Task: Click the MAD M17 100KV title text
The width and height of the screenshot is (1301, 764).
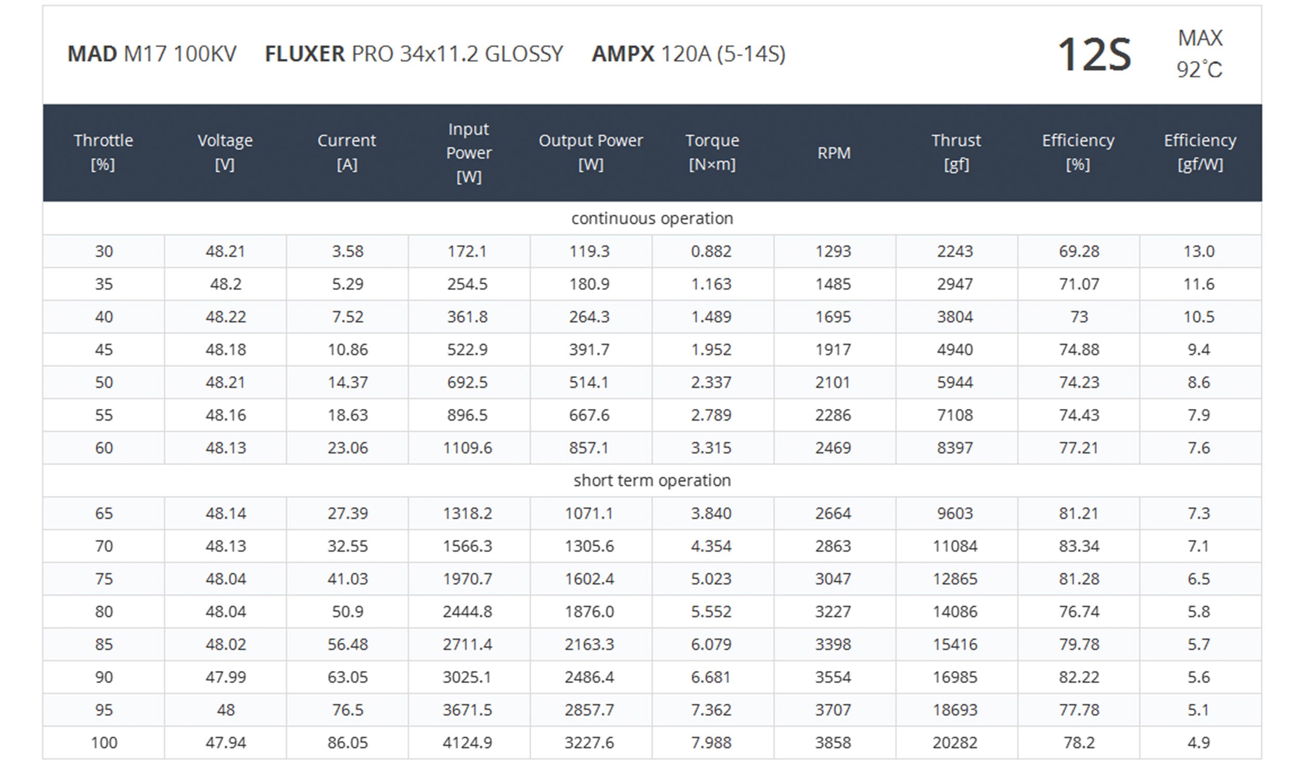Action: tap(152, 54)
